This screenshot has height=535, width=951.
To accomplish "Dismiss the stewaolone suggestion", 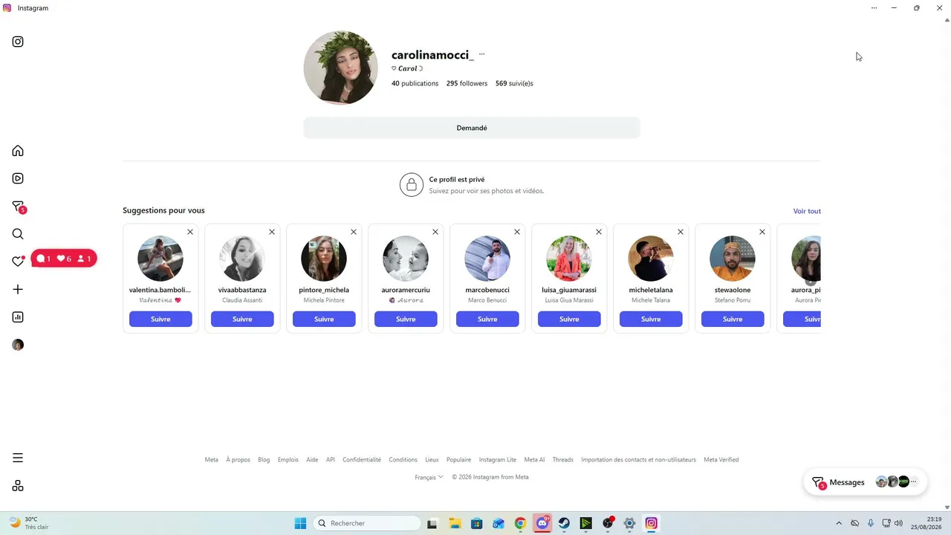I will 762,232.
